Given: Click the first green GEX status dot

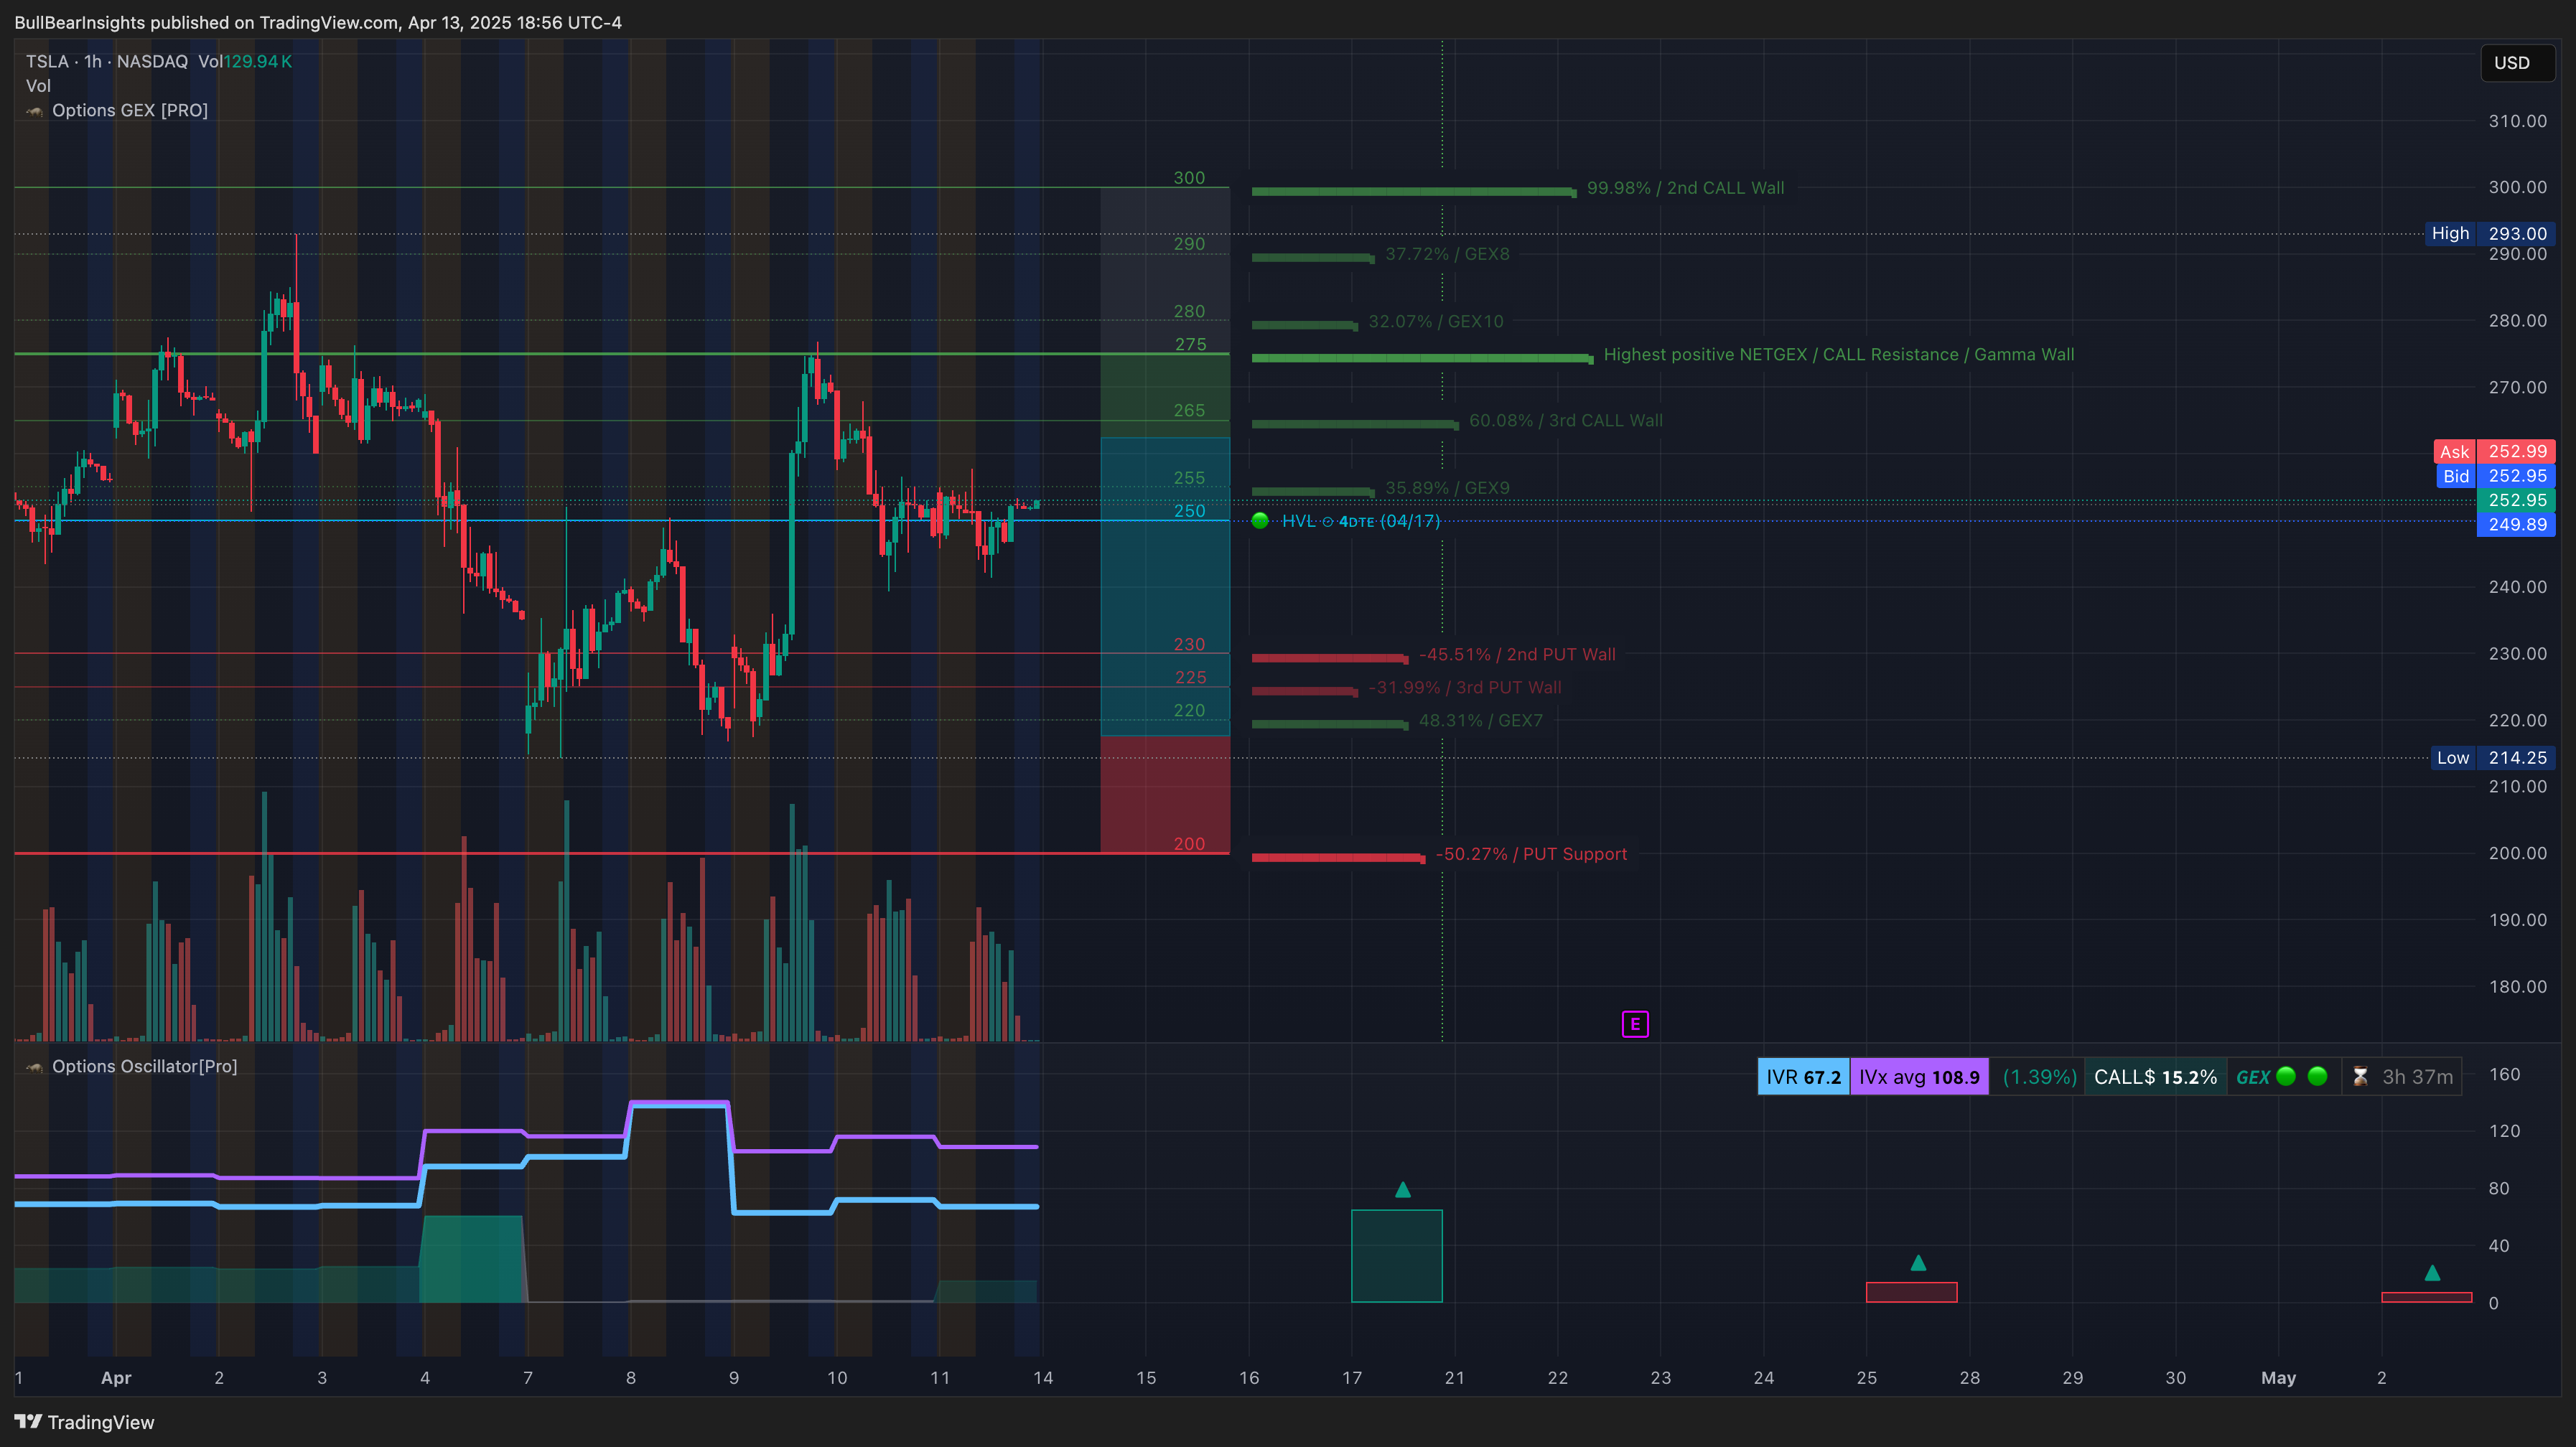Looking at the screenshot, I should 2286,1076.
